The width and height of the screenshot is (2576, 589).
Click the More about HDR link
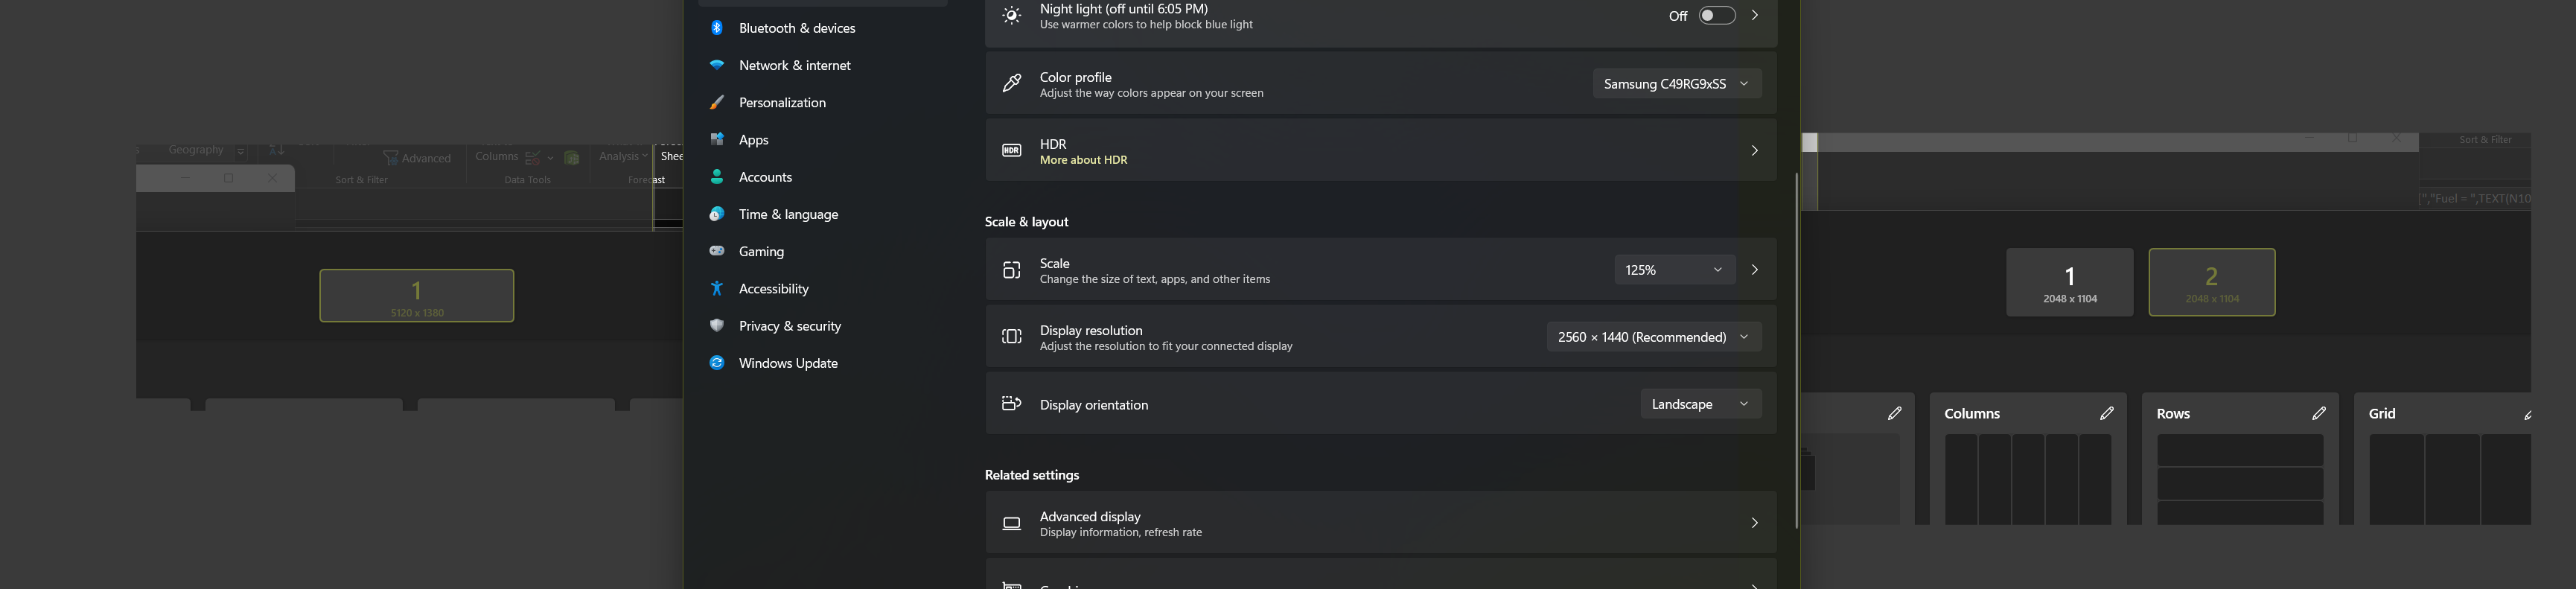coord(1083,159)
